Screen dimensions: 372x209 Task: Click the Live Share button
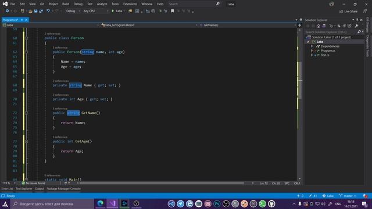[349, 12]
